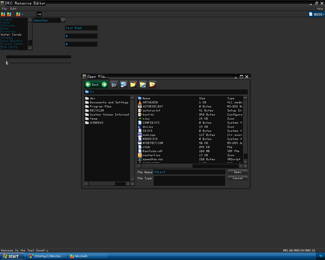Image resolution: width=325 pixels, height=260 pixels.
Task: Open My Computer icon in dialog toolbar
Action: pos(124,85)
